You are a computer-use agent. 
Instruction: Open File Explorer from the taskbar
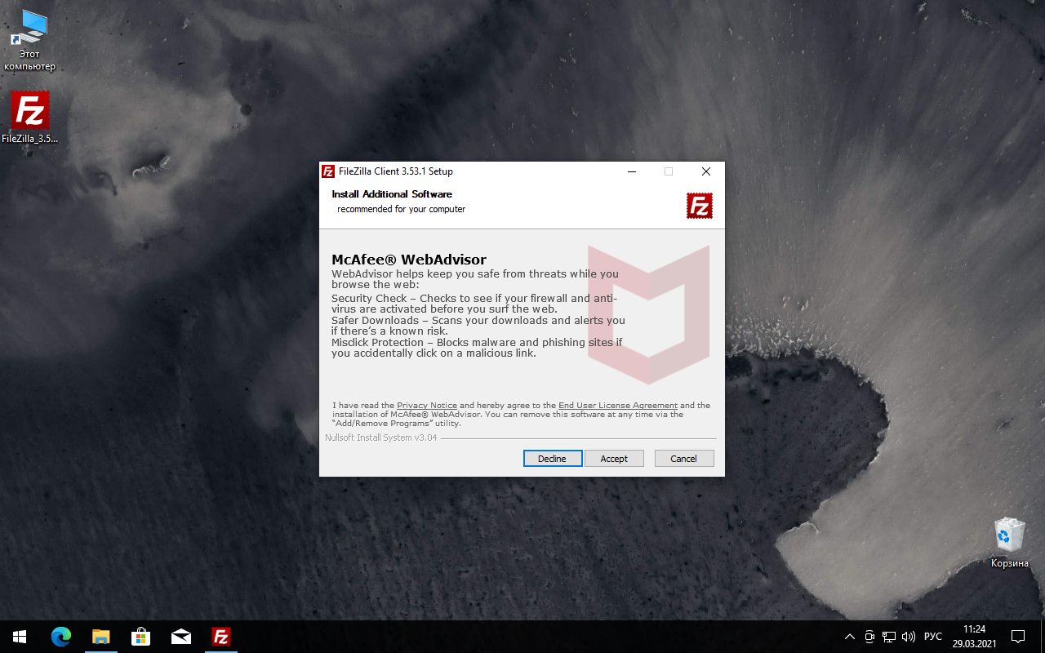coord(100,637)
